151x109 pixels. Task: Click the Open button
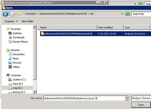141,105
